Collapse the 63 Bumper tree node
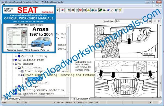 [13, 64]
